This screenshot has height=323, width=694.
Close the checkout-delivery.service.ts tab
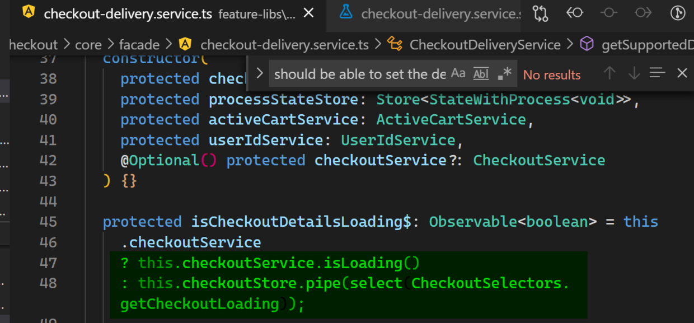pos(308,13)
